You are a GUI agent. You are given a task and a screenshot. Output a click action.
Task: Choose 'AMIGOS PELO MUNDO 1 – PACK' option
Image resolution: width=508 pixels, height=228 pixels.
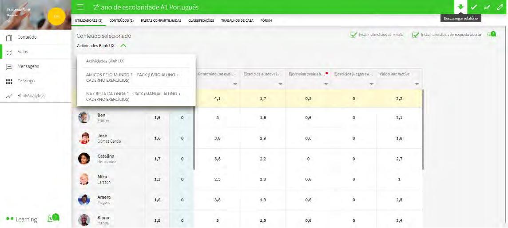point(136,77)
